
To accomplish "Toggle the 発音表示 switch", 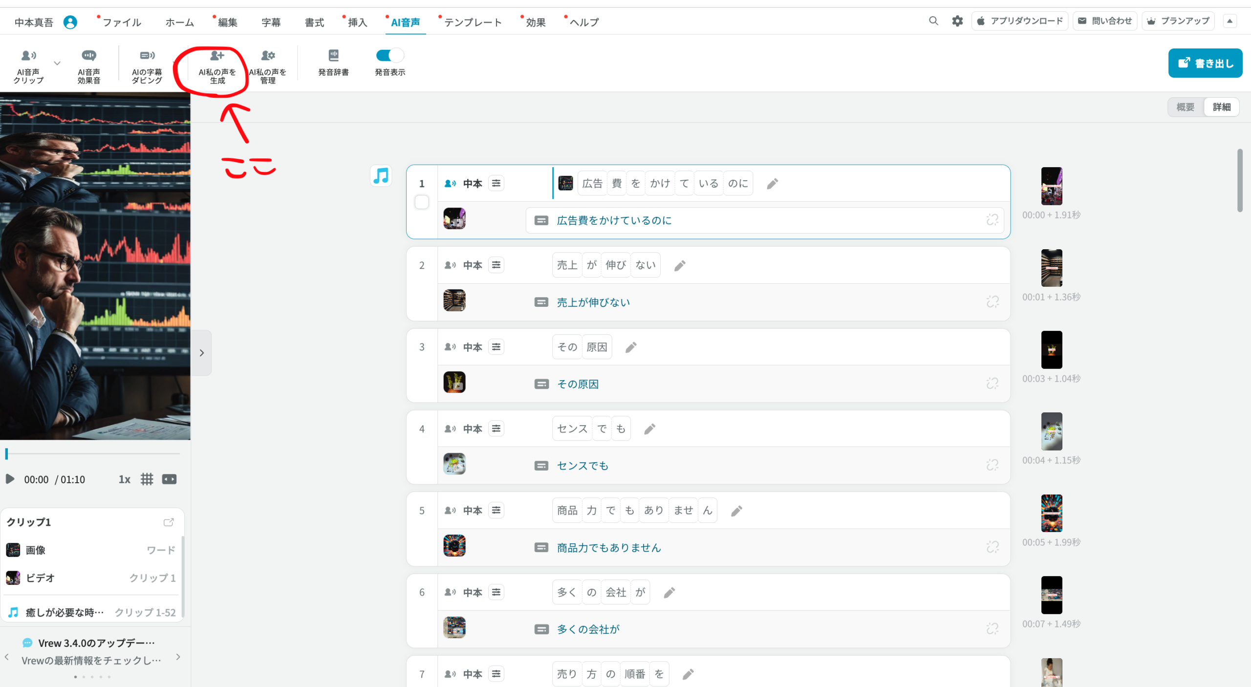I will 389,56.
